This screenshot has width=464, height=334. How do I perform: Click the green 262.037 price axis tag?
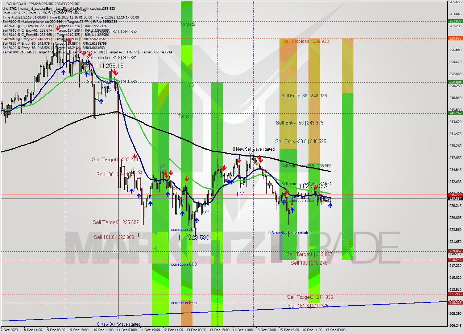[455, 21]
